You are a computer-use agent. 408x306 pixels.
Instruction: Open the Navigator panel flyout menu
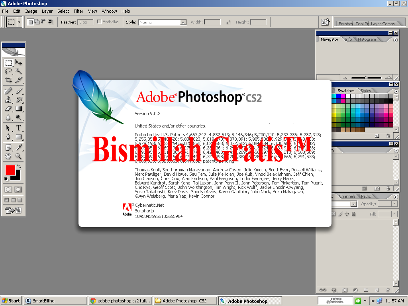[395, 40]
